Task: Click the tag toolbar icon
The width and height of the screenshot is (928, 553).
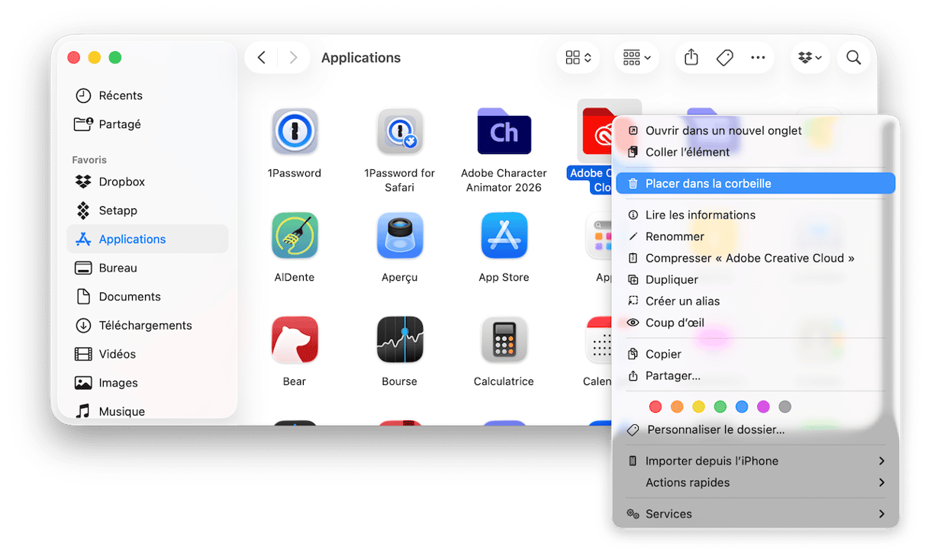Action: pyautogui.click(x=725, y=58)
